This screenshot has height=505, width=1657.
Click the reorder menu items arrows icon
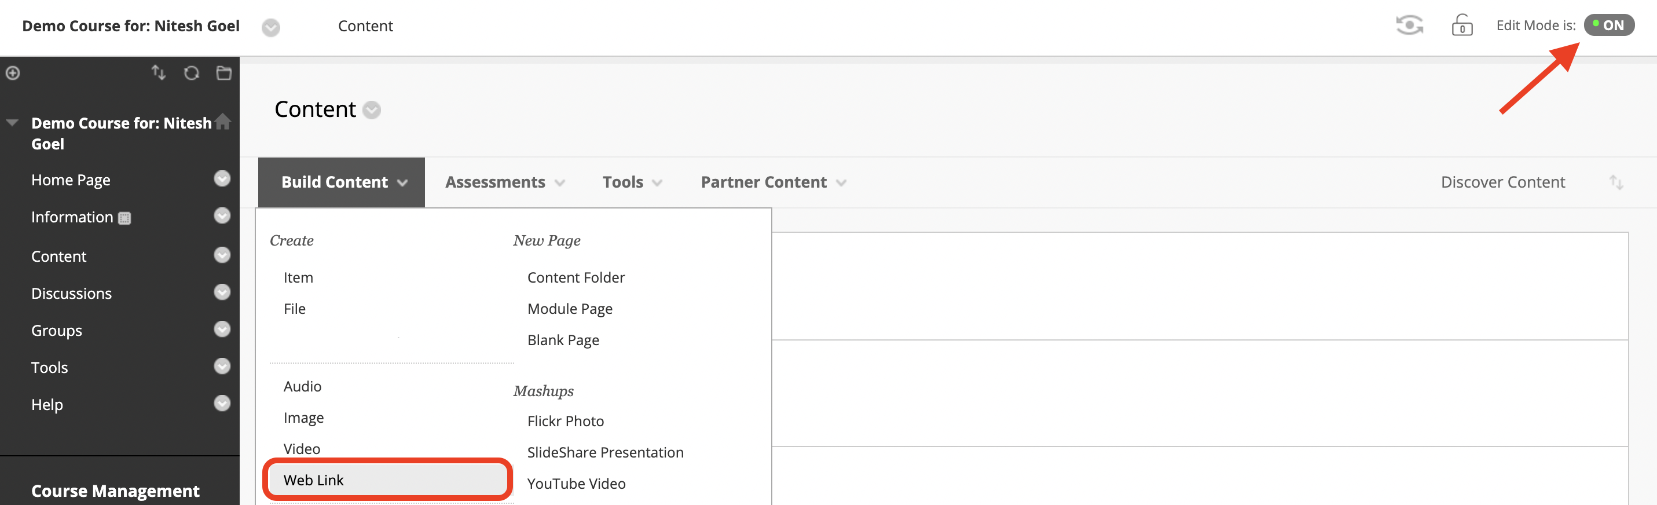[158, 73]
